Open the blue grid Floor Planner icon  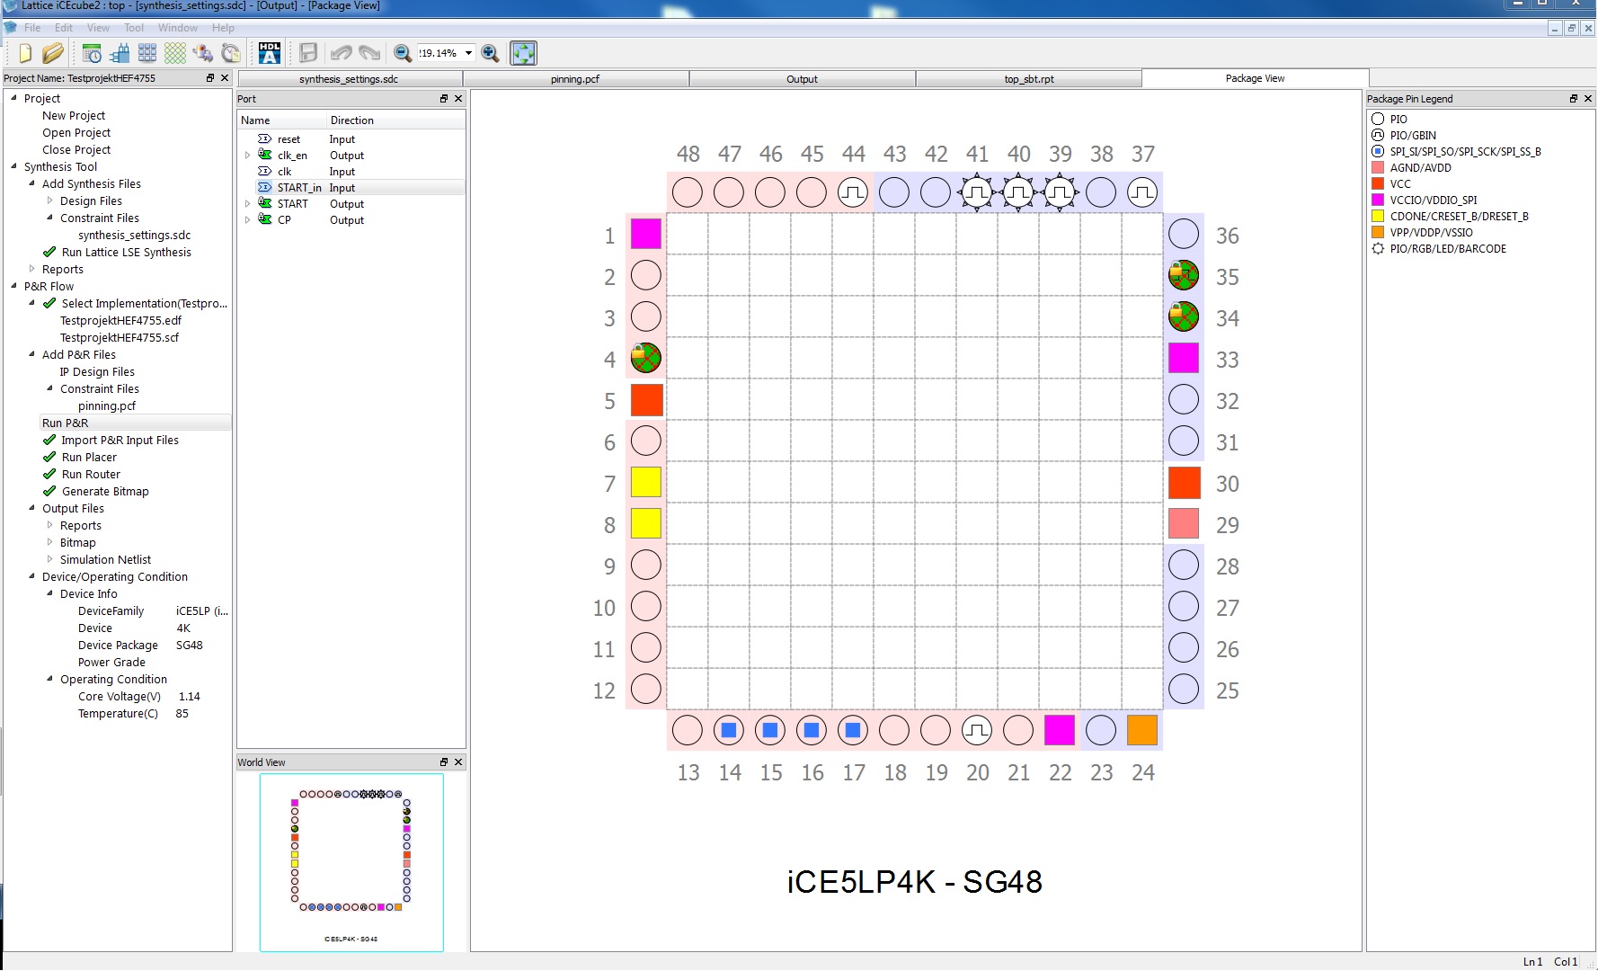click(x=147, y=53)
